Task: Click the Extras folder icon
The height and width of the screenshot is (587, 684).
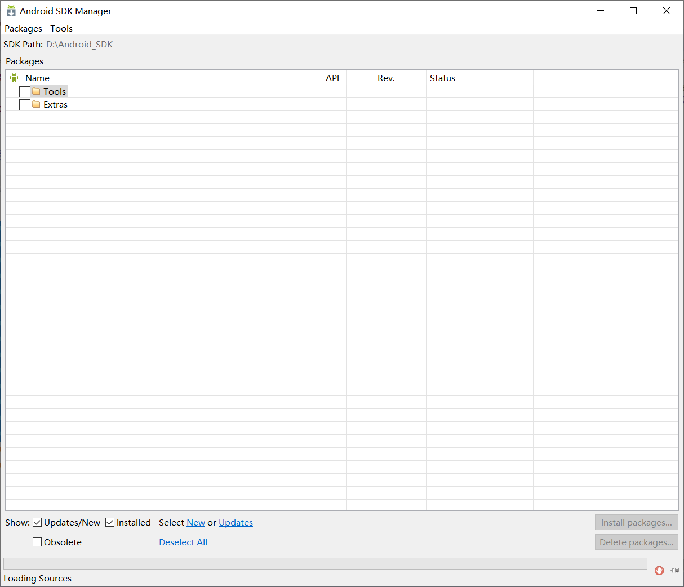Action: tap(36, 104)
